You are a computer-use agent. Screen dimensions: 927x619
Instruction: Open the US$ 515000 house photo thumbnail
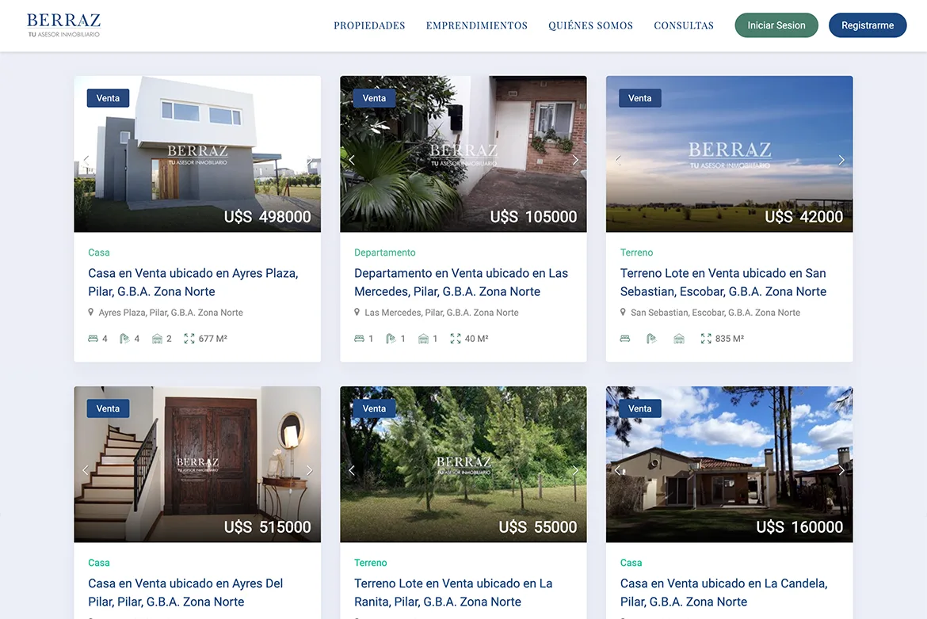pos(197,464)
